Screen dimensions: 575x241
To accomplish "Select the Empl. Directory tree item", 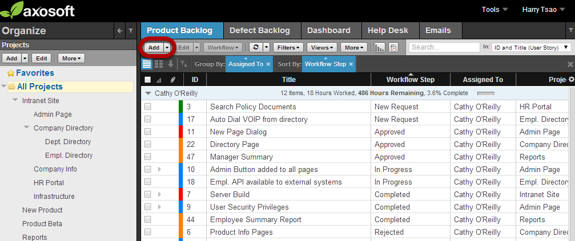I will pos(69,155).
